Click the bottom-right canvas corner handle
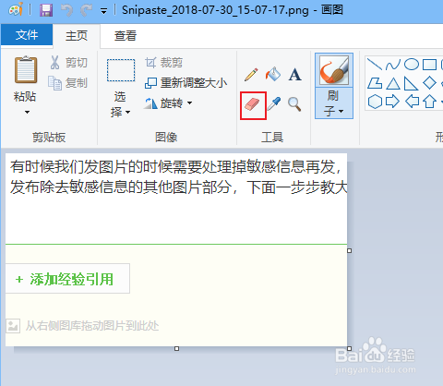Image resolution: width=443 pixels, height=386 pixels. click(349, 348)
